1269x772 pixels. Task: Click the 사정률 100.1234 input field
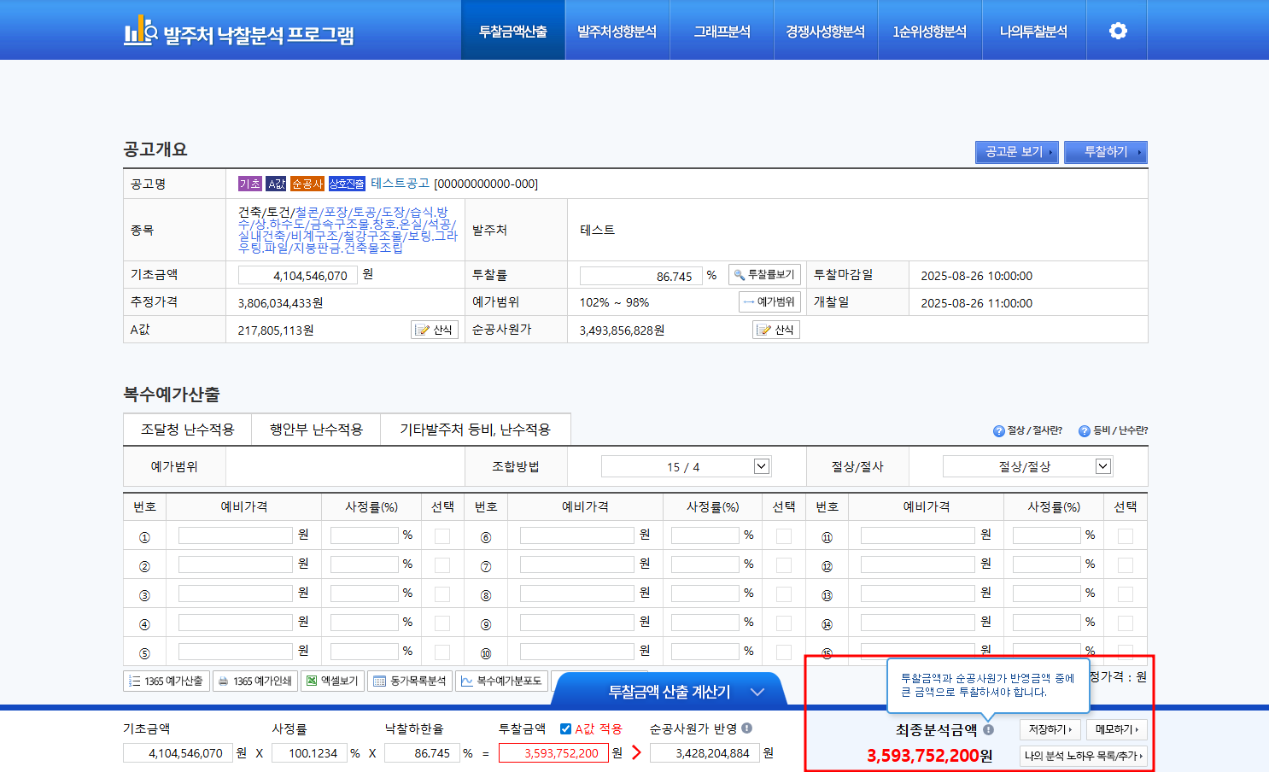(x=309, y=753)
